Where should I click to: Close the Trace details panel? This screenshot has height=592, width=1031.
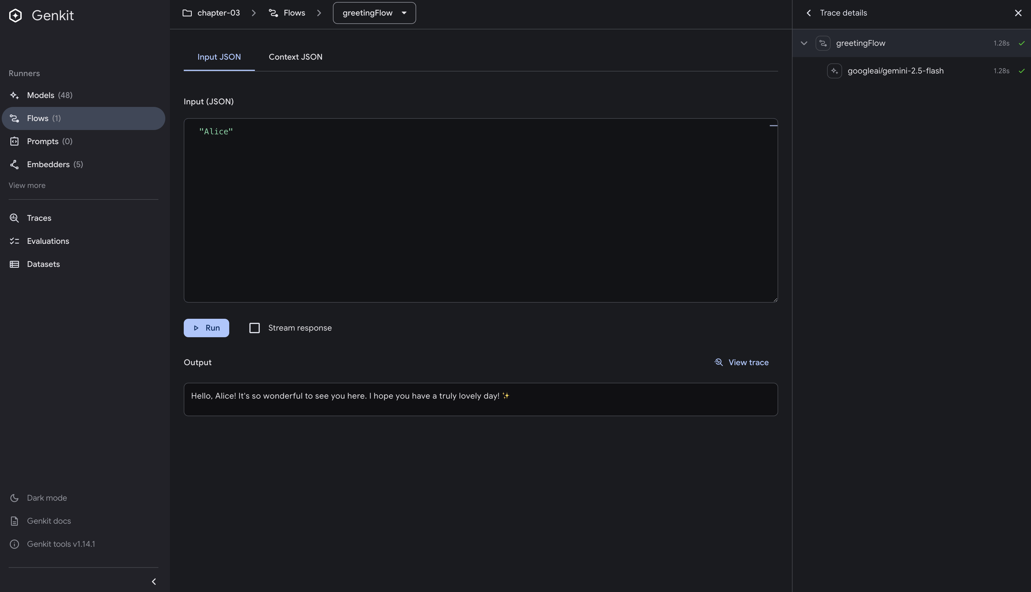pos(1018,13)
